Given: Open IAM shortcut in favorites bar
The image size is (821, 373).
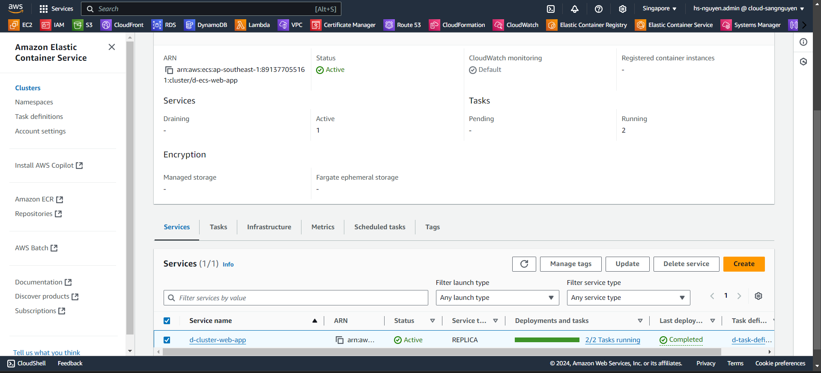Looking at the screenshot, I should pyautogui.click(x=52, y=25).
